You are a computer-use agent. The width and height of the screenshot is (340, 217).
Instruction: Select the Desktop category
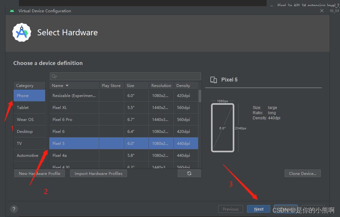click(29, 132)
